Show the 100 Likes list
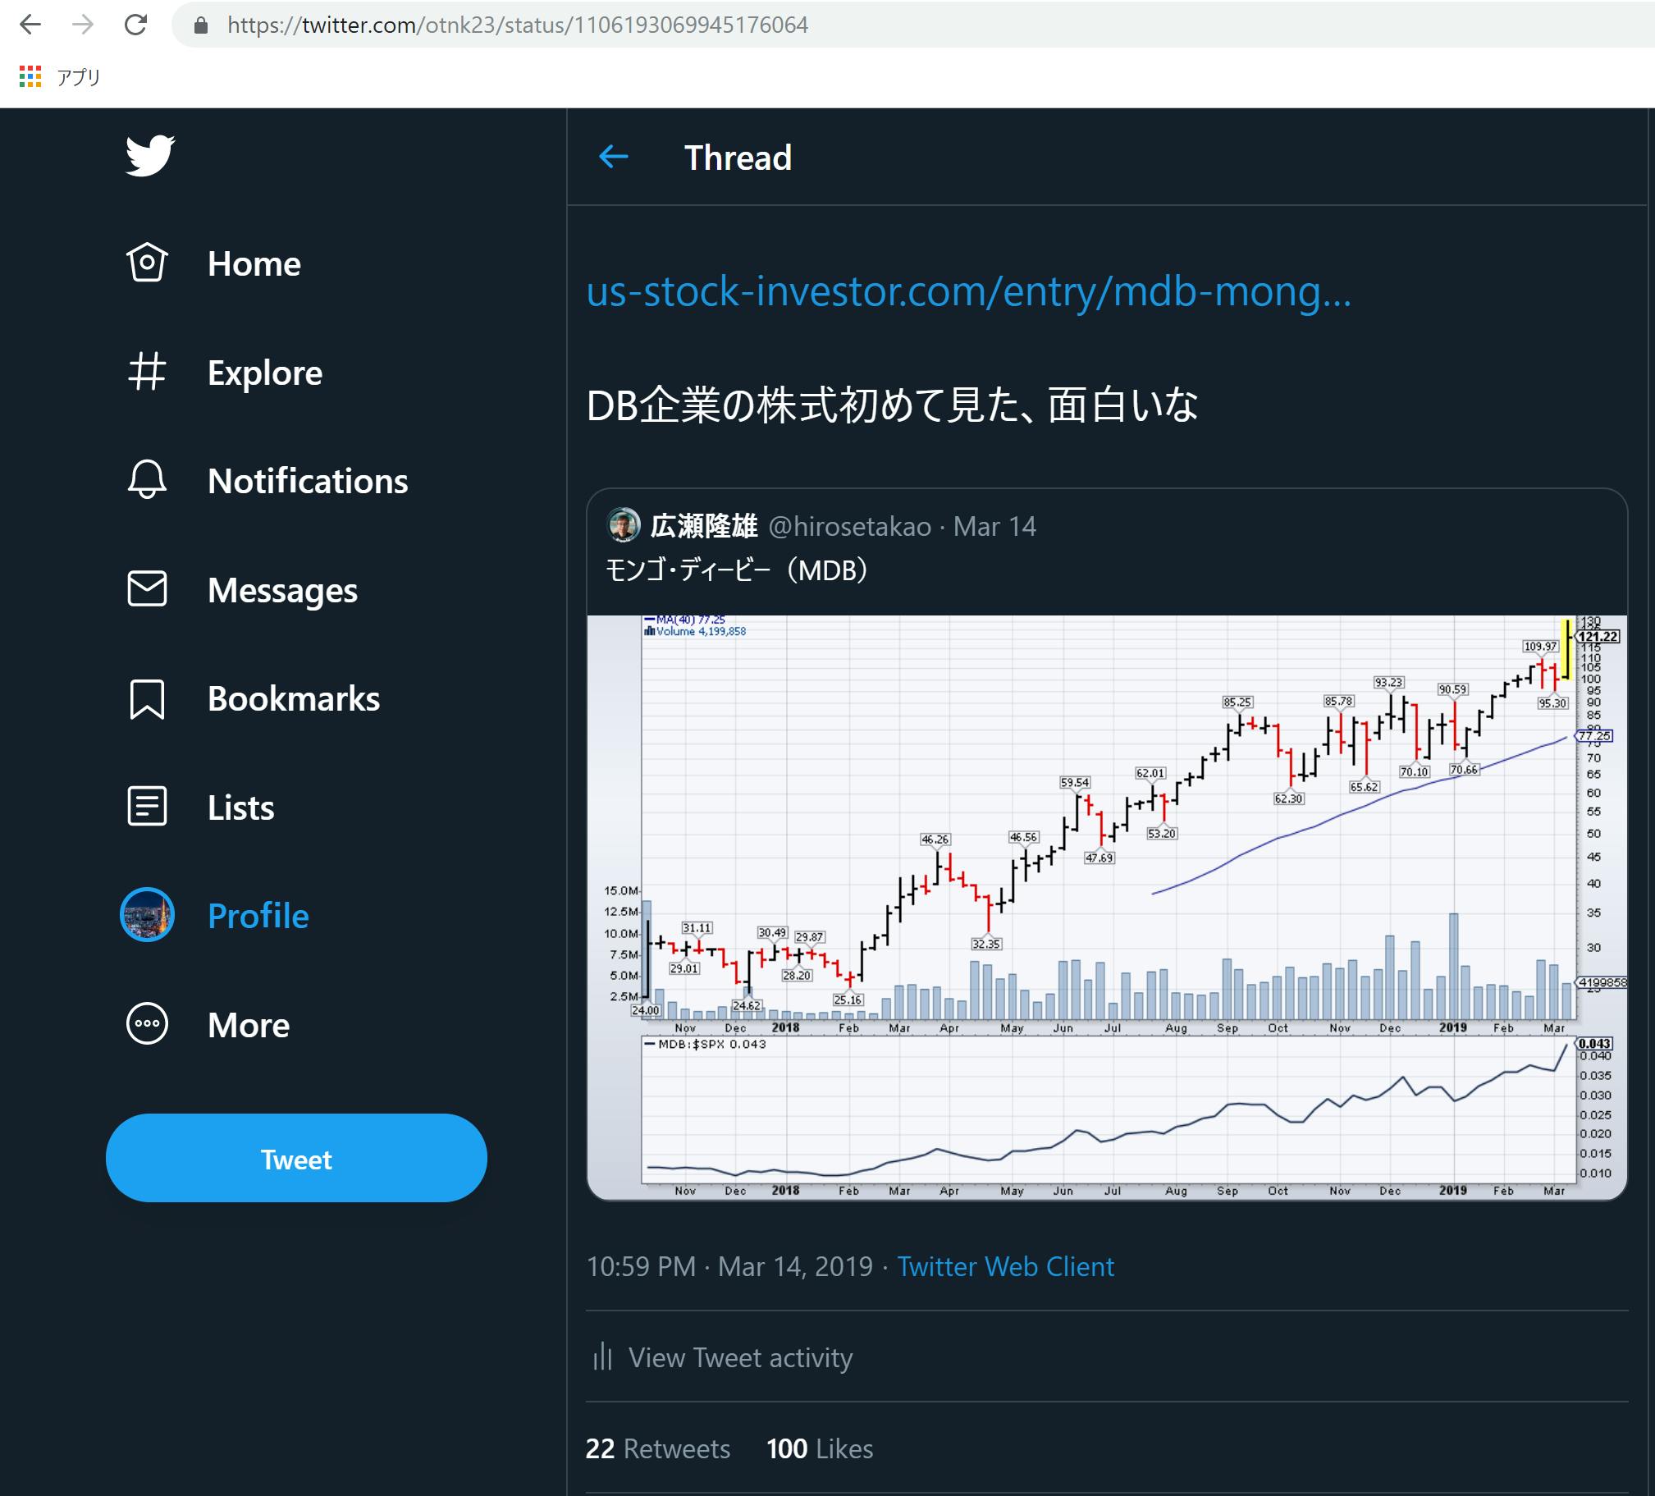This screenshot has height=1496, width=1655. pyautogui.click(x=819, y=1448)
